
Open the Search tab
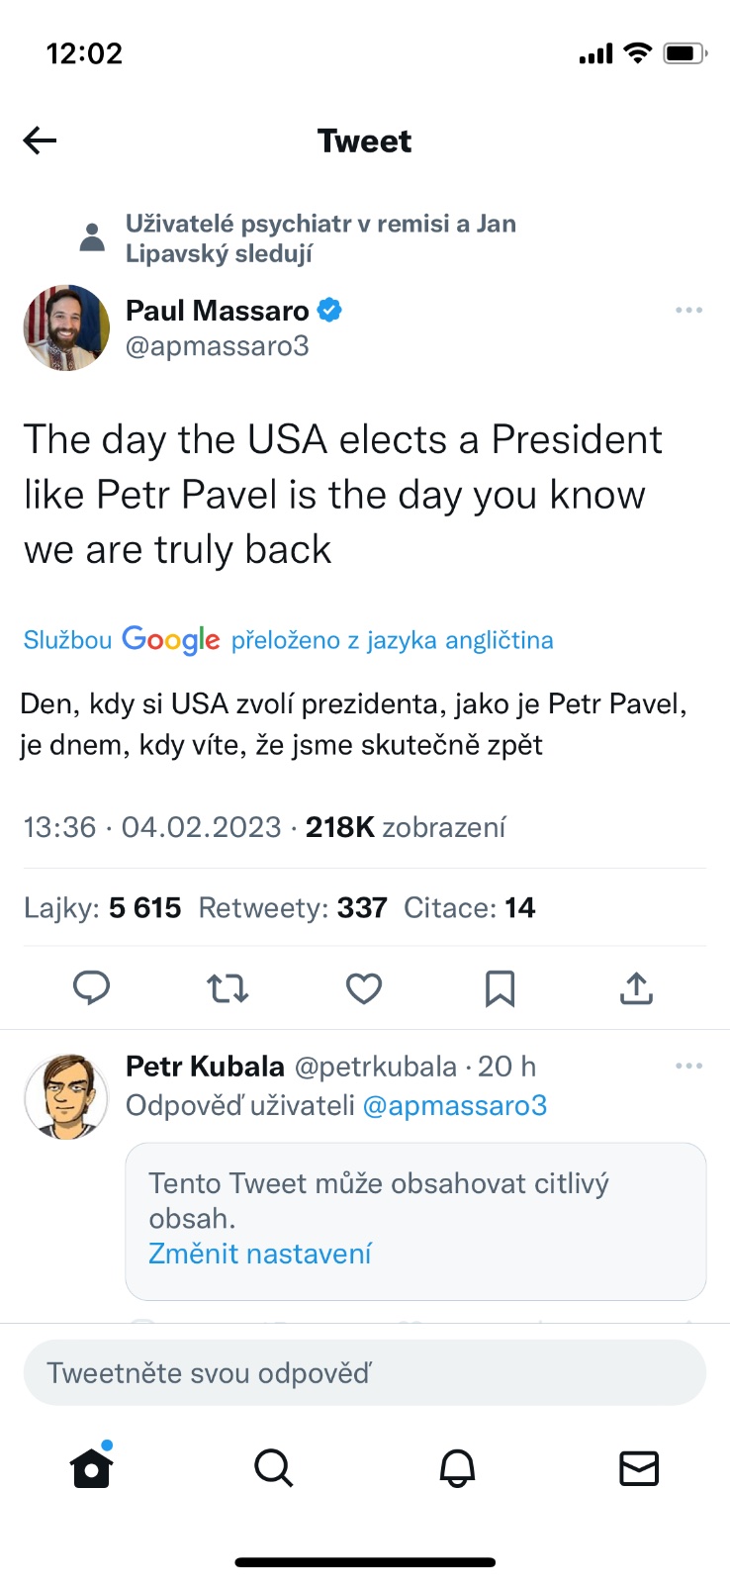point(274,1468)
